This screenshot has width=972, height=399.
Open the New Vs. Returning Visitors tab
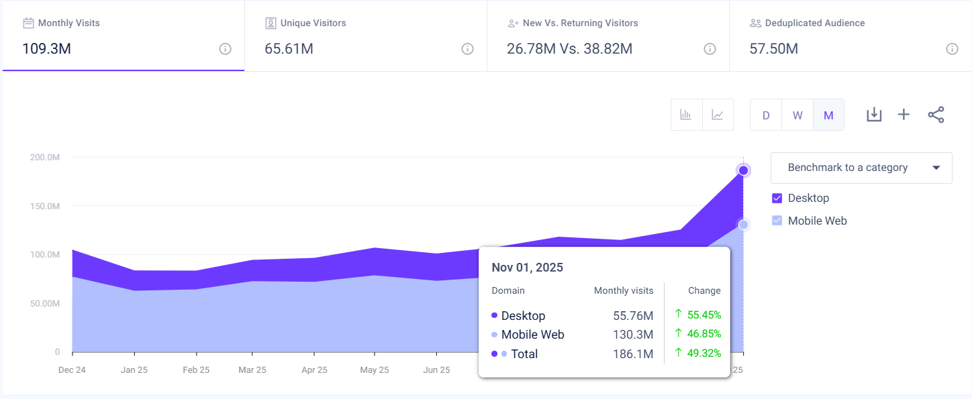coord(607,36)
